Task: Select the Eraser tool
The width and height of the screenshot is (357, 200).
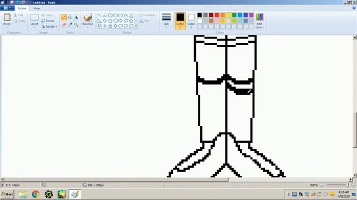Action: 64,24
